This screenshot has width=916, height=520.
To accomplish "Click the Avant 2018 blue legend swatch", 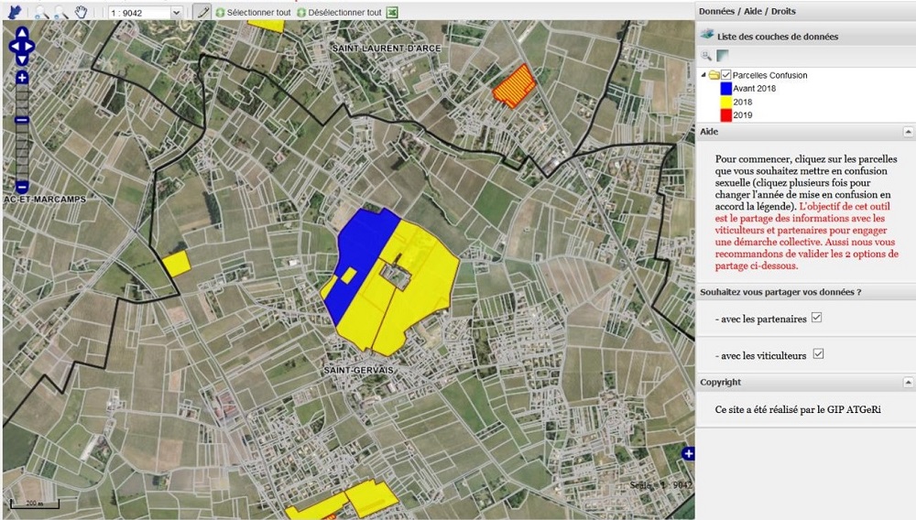I will pos(726,89).
